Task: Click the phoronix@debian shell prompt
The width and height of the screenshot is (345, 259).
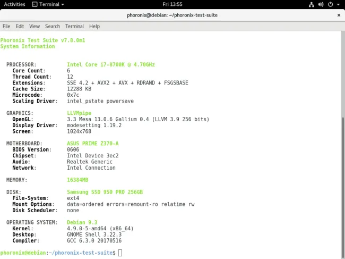Action: (x=58, y=253)
